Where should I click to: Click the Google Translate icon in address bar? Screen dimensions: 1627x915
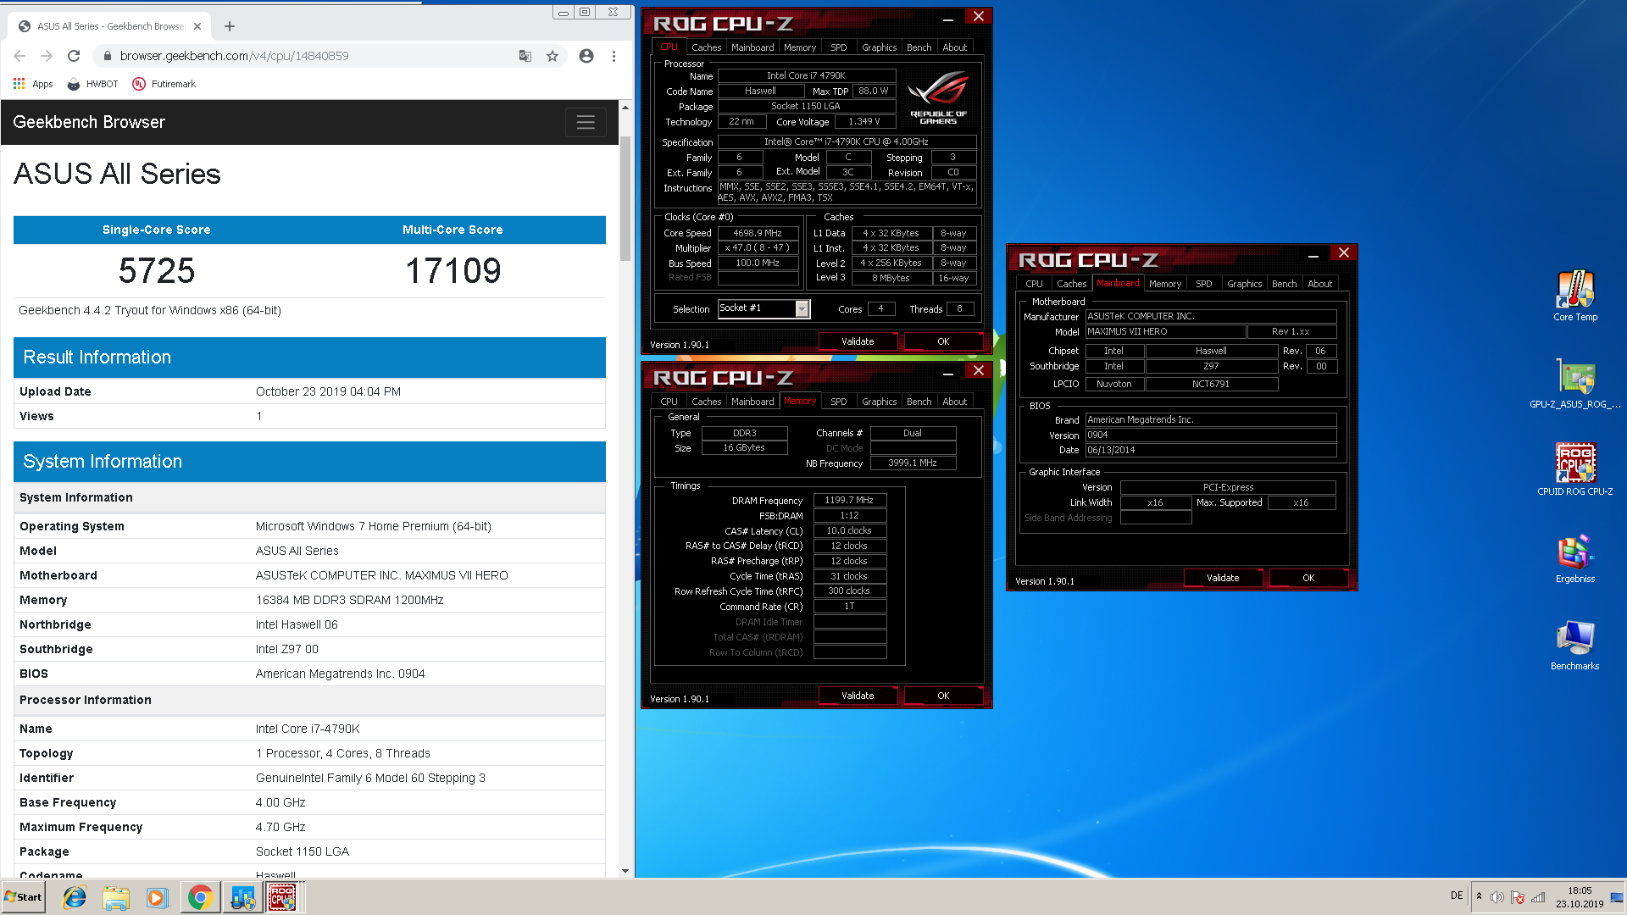click(525, 56)
